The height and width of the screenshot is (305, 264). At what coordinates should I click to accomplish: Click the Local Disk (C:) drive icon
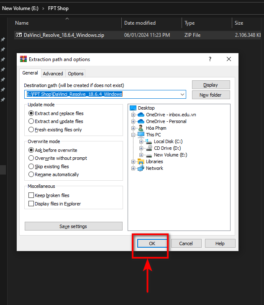(149, 141)
